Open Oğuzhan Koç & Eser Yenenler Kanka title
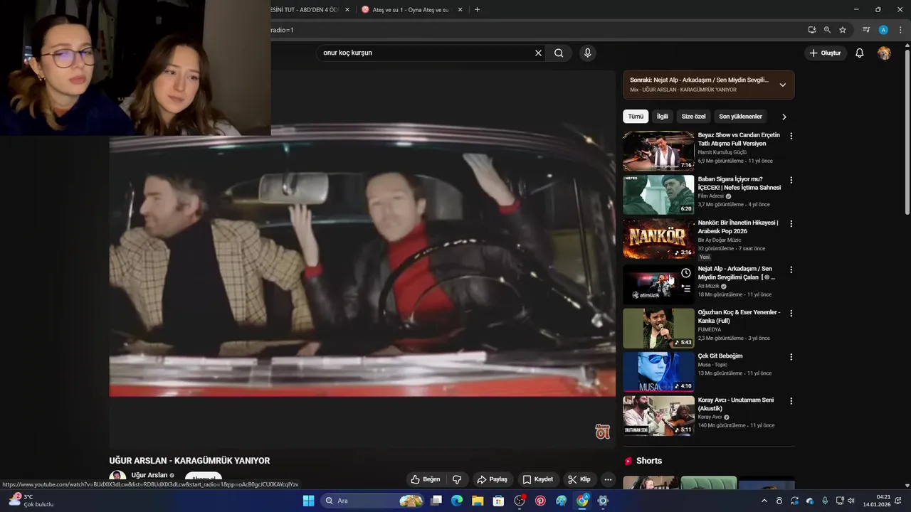The height and width of the screenshot is (512, 911). click(x=739, y=316)
